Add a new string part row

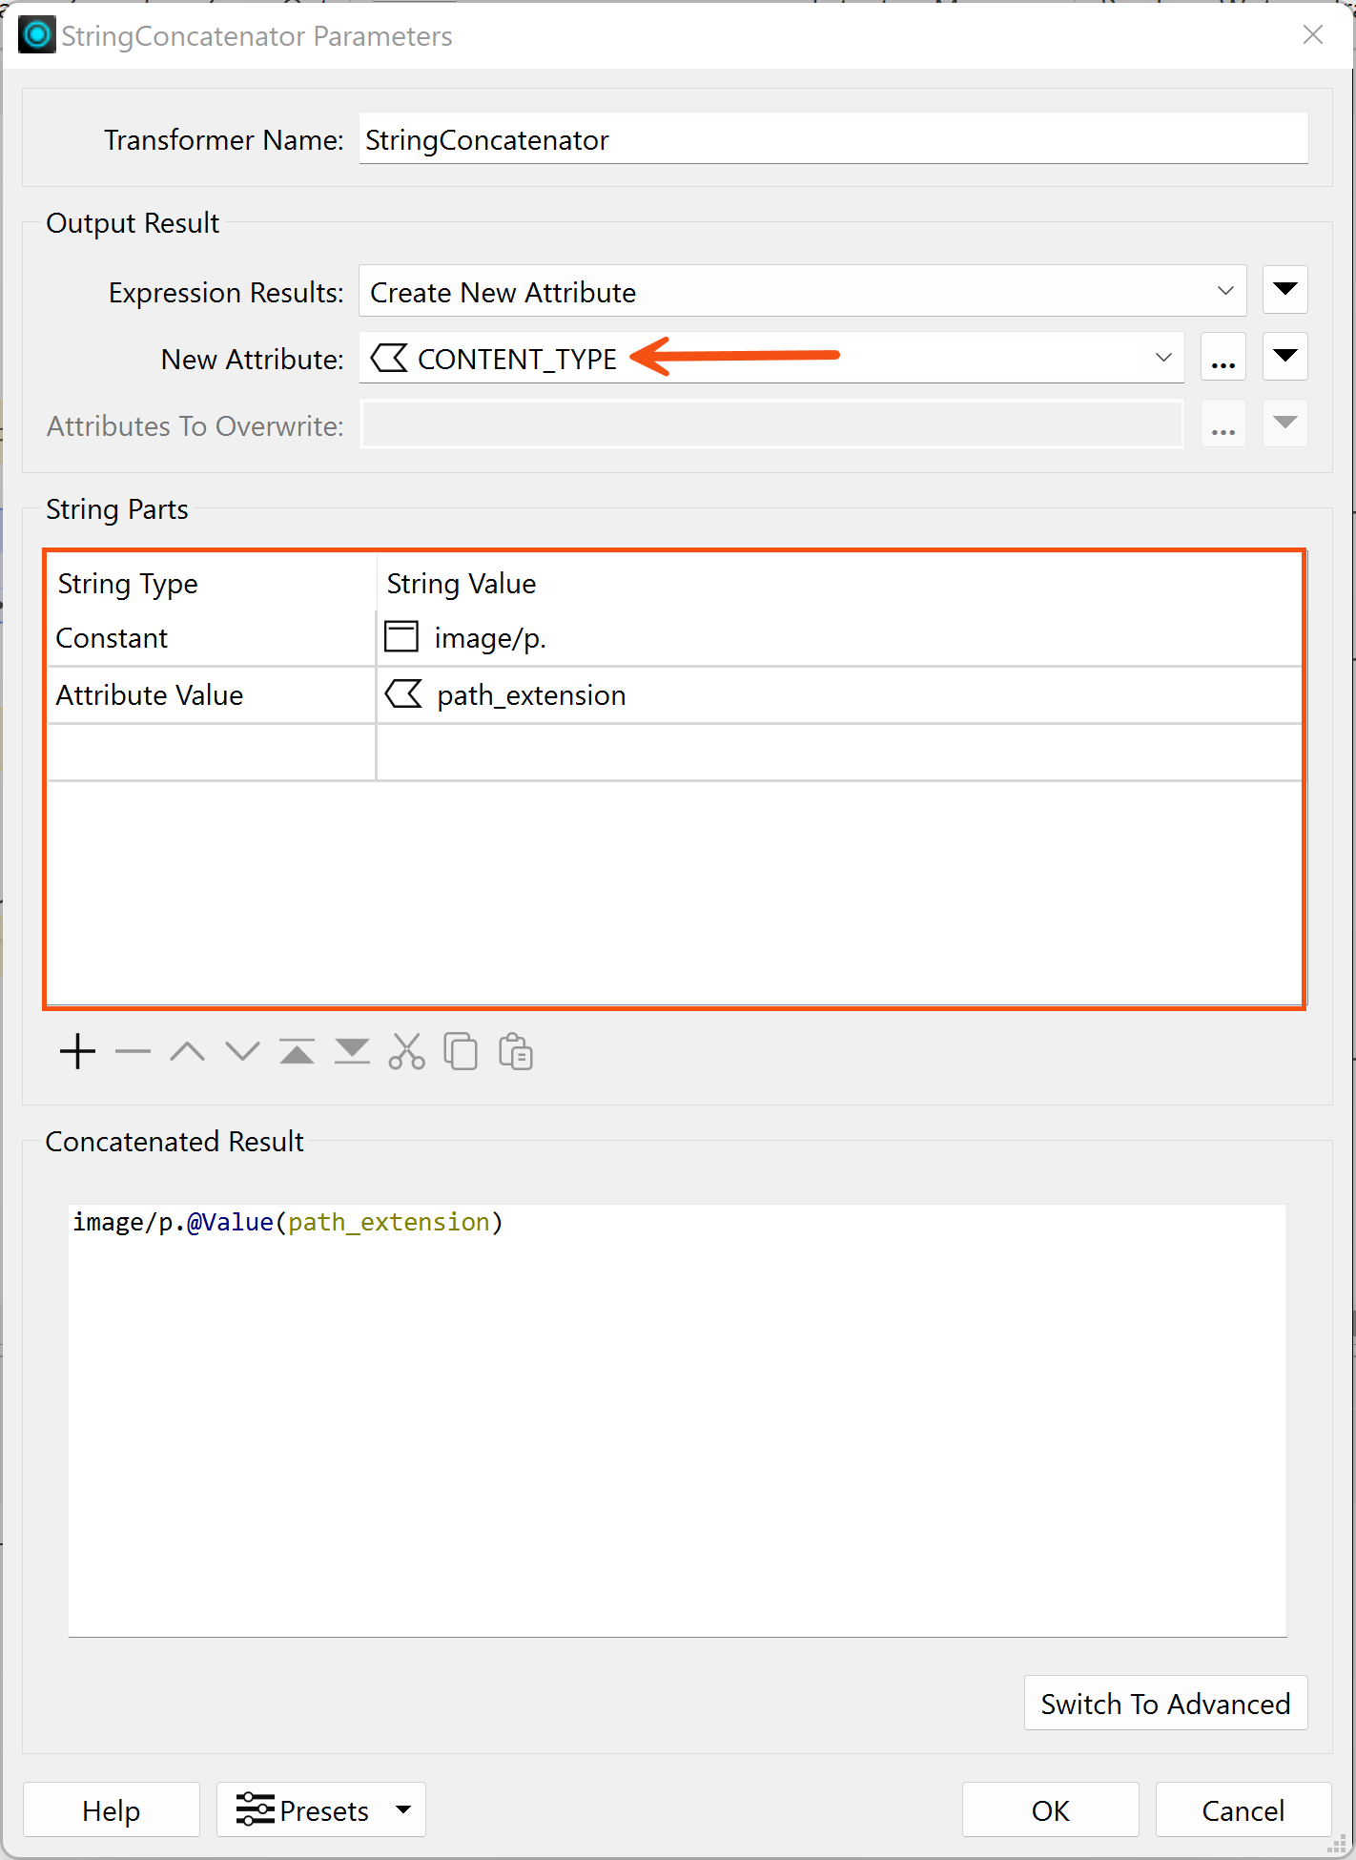tap(77, 1052)
